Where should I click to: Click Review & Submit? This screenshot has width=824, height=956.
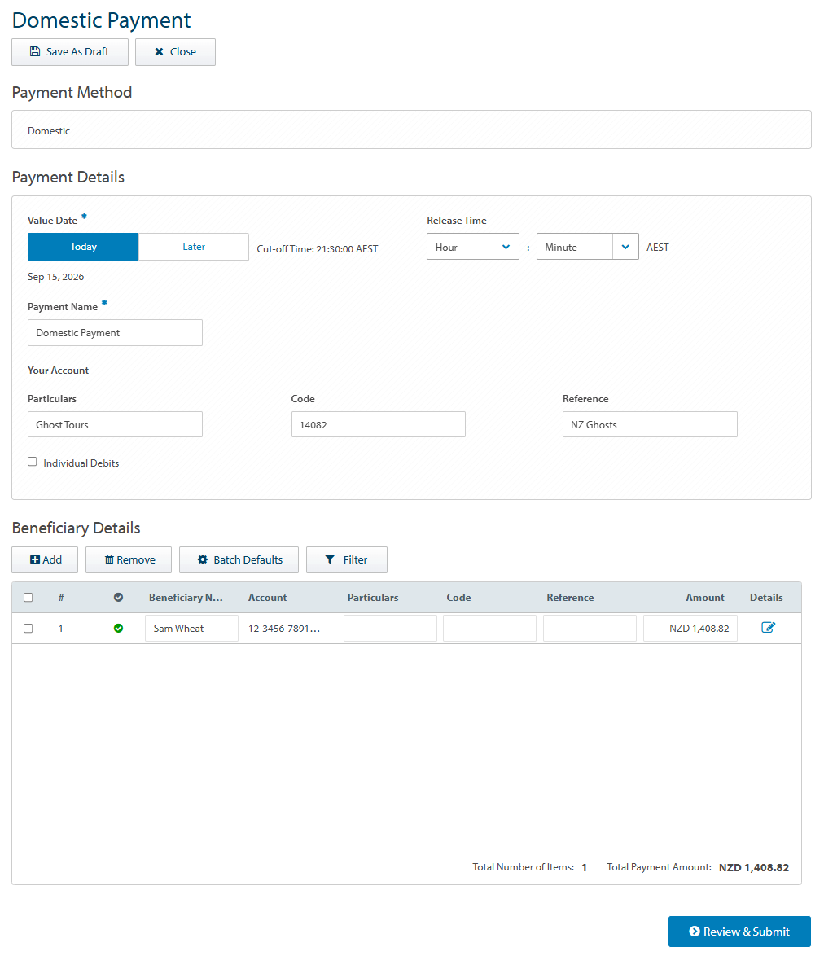739,932
